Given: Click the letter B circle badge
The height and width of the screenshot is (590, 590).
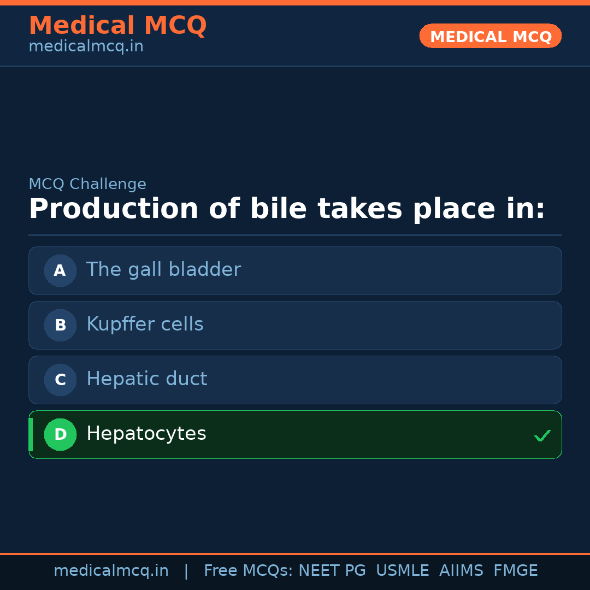Looking at the screenshot, I should click(x=60, y=325).
